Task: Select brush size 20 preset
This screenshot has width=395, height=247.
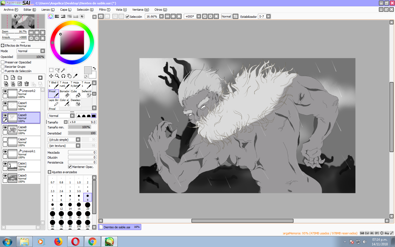Action: click(88, 206)
